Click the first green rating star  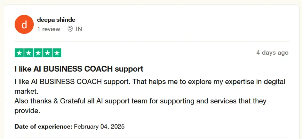coord(19,53)
